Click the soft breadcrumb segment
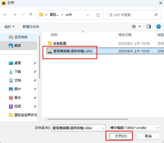This screenshot has height=143, width=164. point(69,15)
